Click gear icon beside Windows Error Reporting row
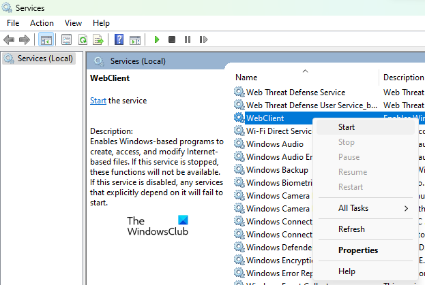Viewport: 425px width, 285px height. click(239, 273)
